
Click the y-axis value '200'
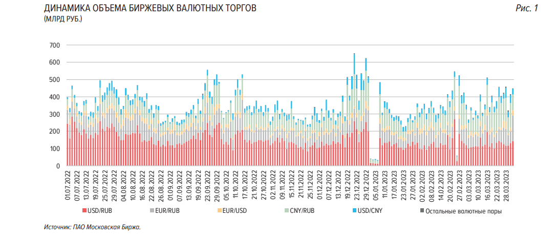click(56, 132)
